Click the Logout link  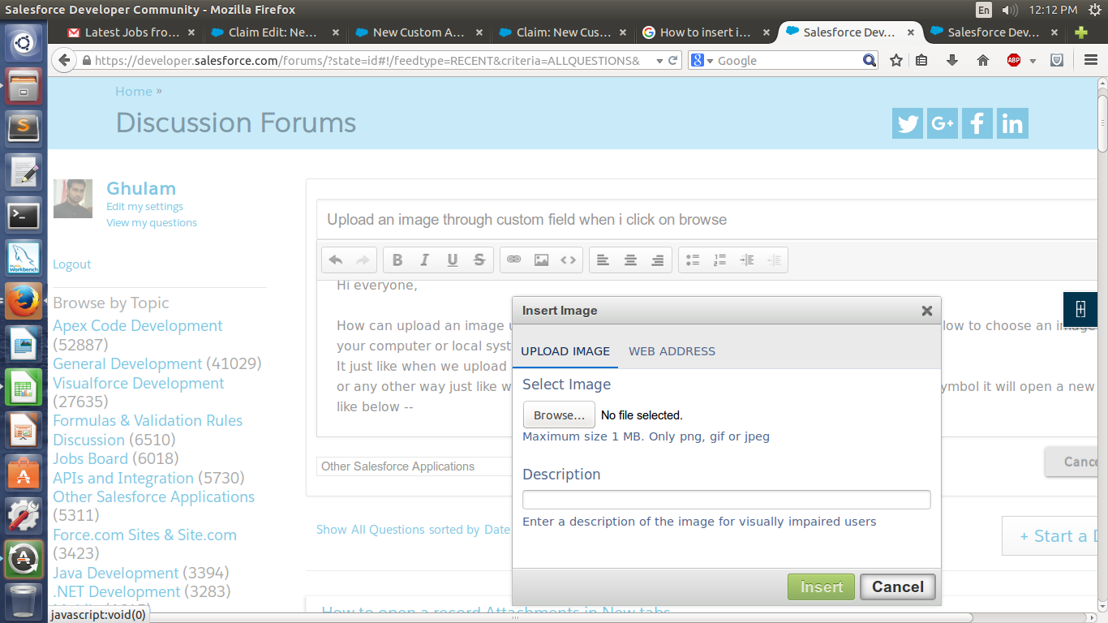[72, 264]
